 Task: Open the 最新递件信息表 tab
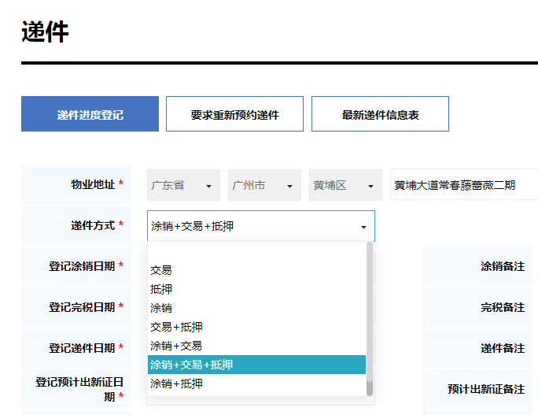click(380, 113)
